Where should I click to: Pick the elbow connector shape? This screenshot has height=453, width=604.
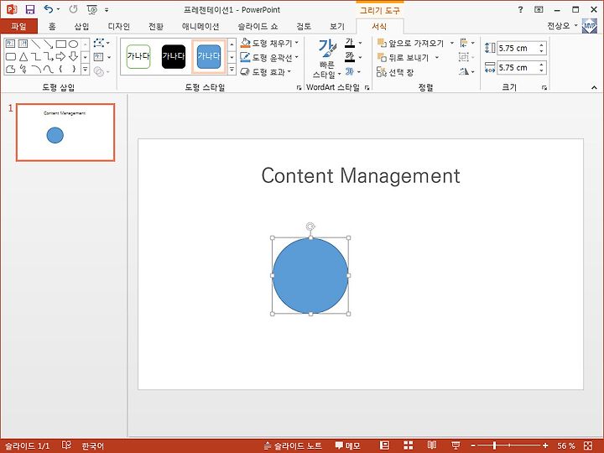click(36, 57)
